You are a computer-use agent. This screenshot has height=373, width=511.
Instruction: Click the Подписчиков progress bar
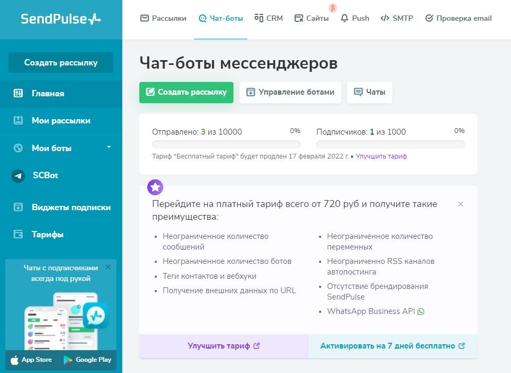point(390,144)
